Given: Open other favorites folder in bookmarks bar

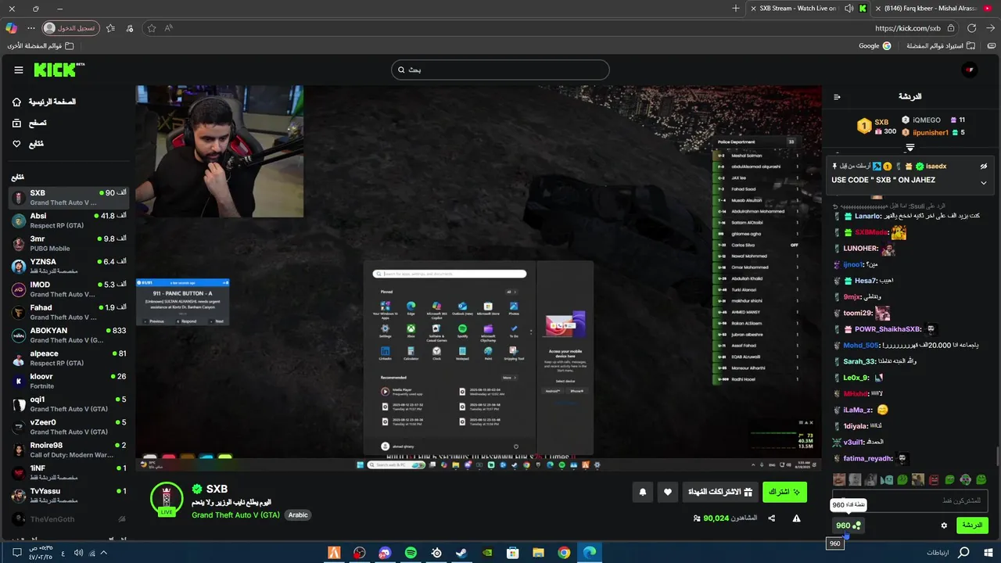Looking at the screenshot, I should pos(41,46).
